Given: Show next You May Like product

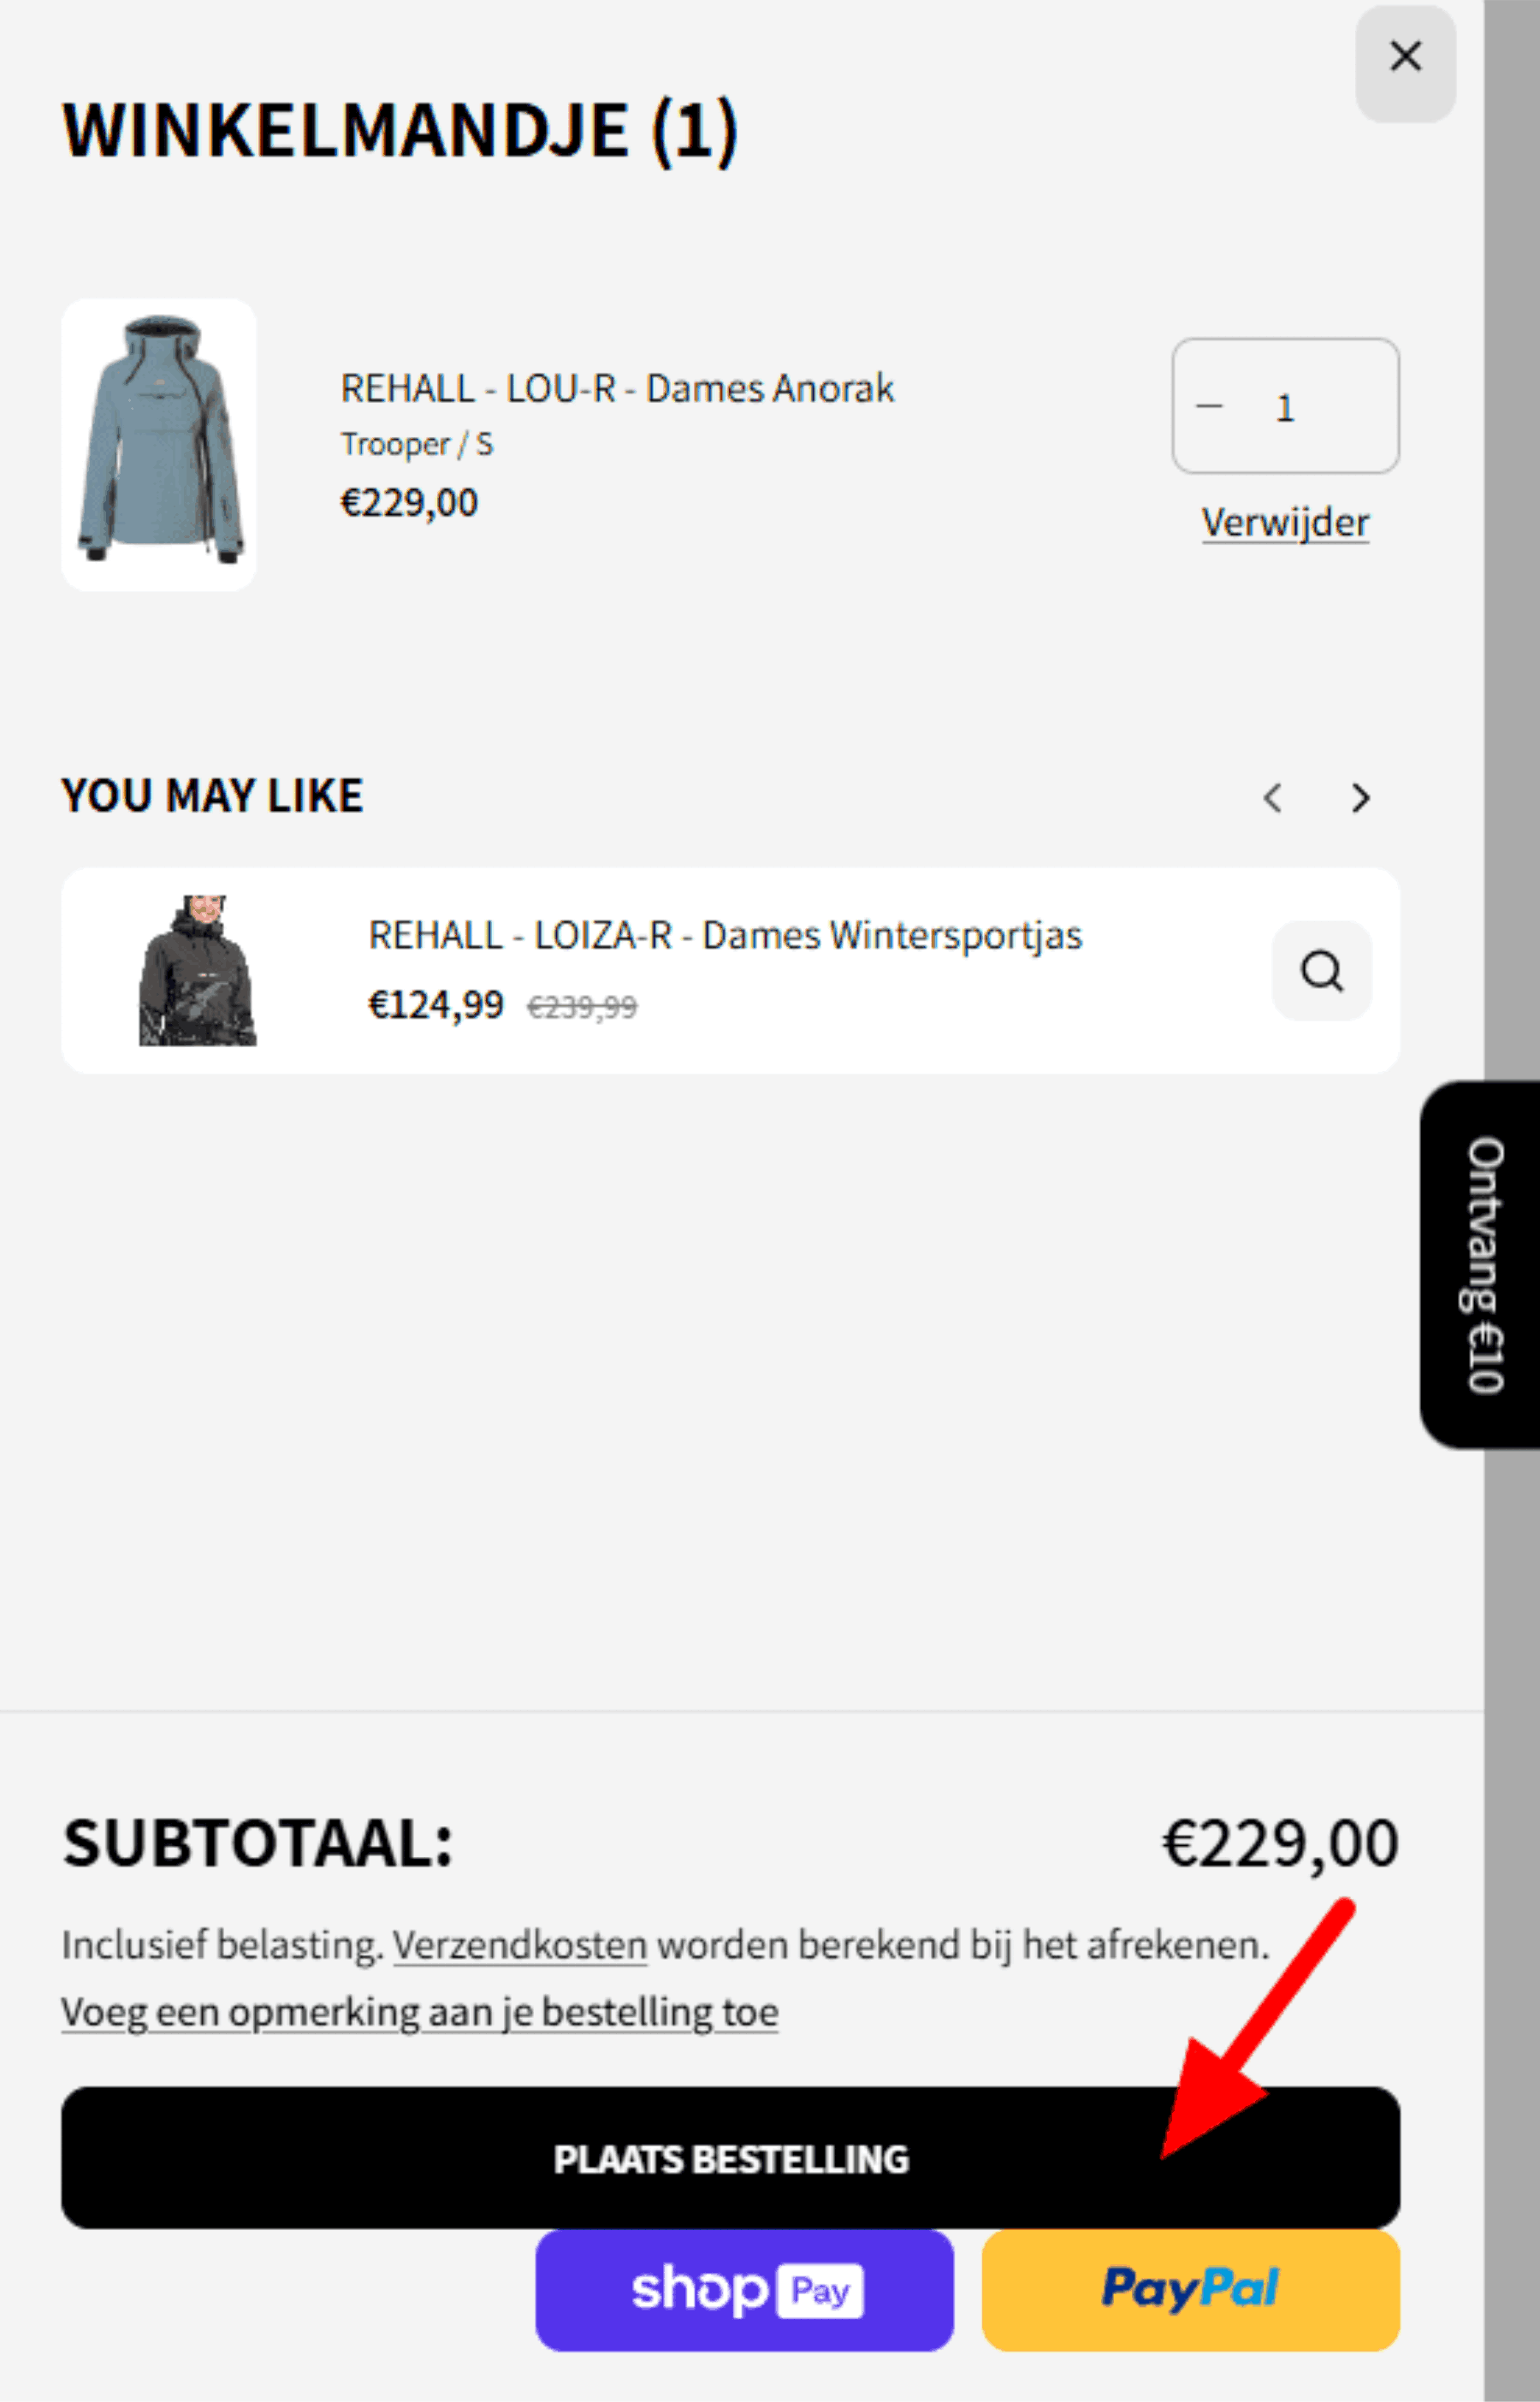Looking at the screenshot, I should 1360,797.
